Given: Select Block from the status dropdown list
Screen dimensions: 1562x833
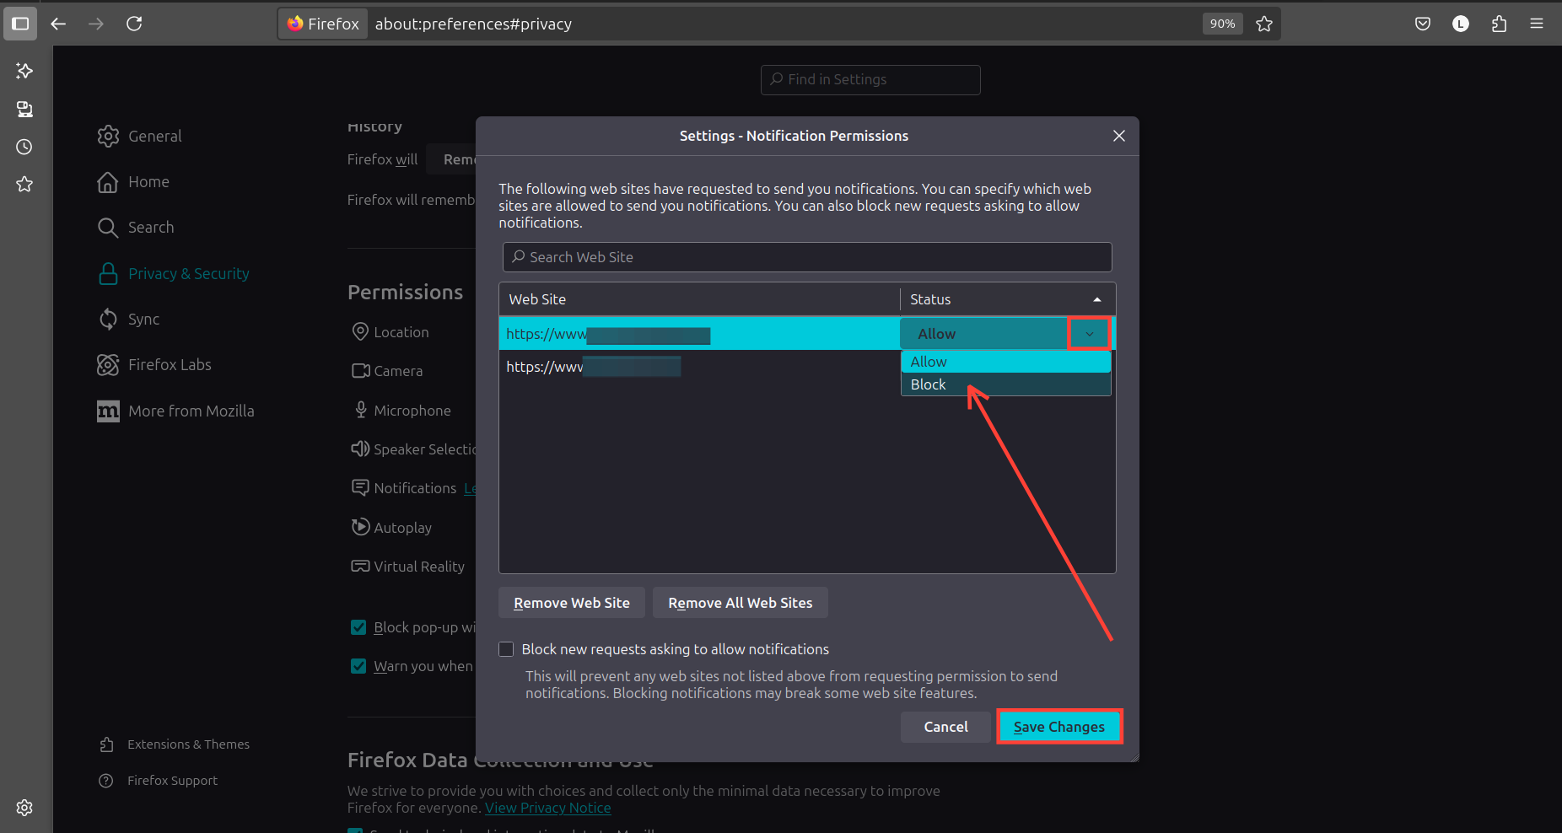Looking at the screenshot, I should [929, 384].
